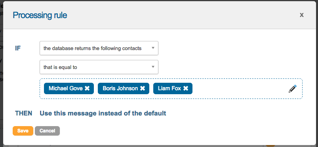318x147 pixels.
Task: Click the THEN action label
Action: coord(23,113)
